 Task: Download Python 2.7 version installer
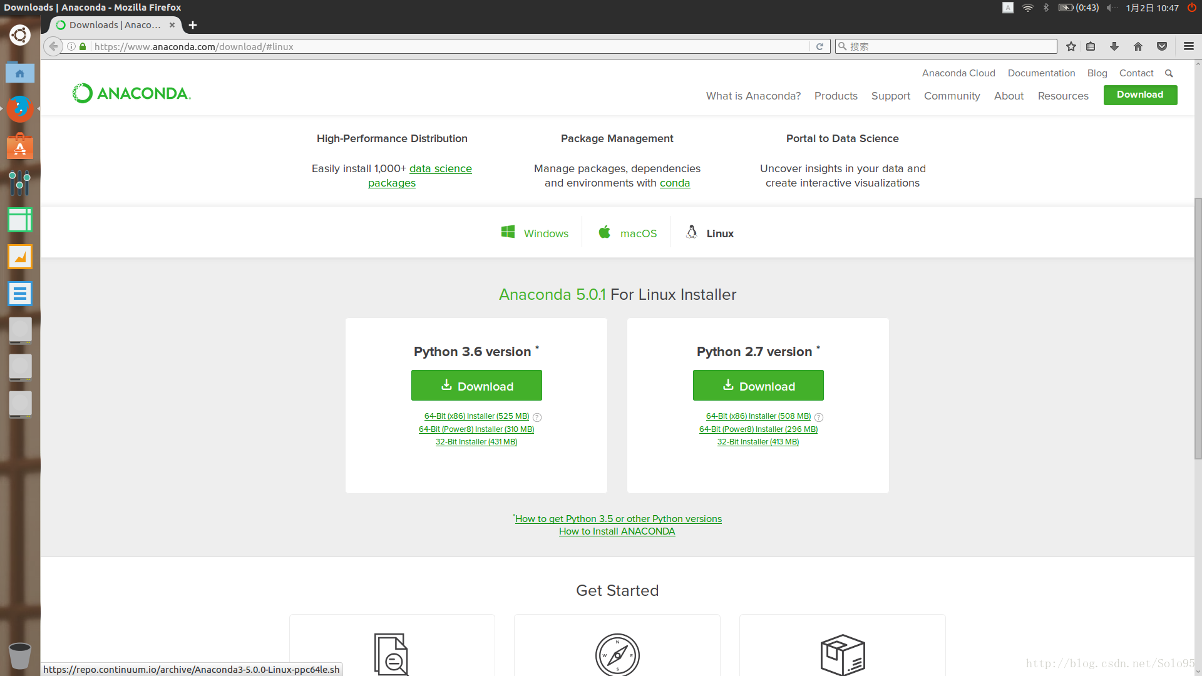[758, 386]
